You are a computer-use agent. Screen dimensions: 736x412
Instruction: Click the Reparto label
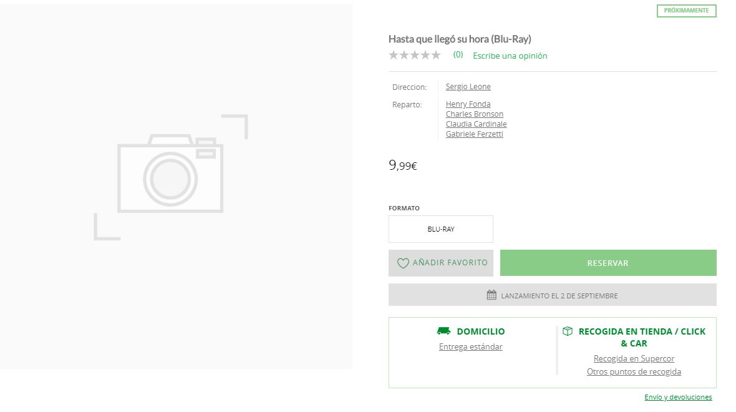407,104
